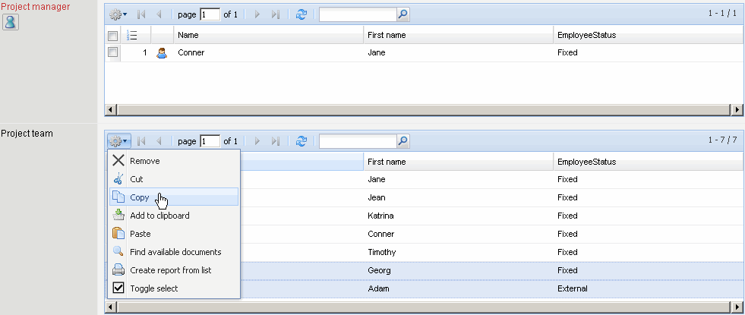Viewport: 745px width, 315px height.
Task: Click Find available documents entry
Action: point(175,252)
